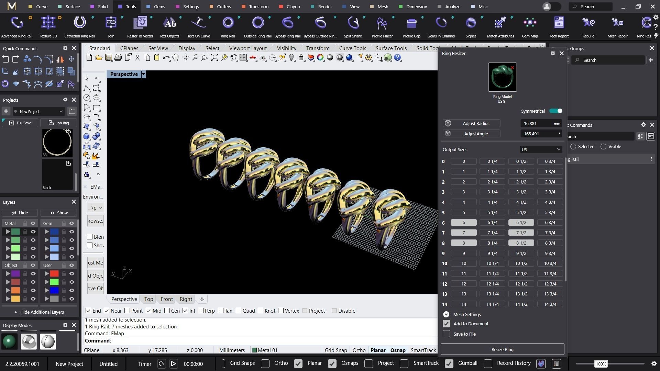Switch to the Render menu tab
Screen dimensions: 660x371
pos(321,7)
